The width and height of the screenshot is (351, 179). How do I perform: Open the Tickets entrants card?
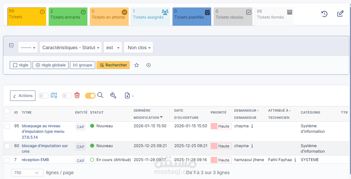[x=68, y=17]
